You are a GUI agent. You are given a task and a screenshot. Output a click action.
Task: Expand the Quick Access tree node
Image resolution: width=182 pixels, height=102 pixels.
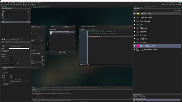(x=135, y=14)
